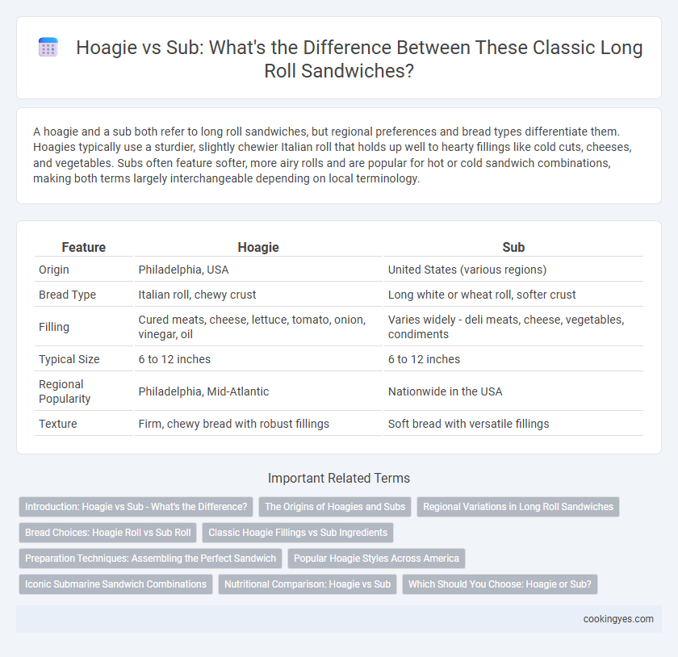This screenshot has height=657, width=678.
Task: Click the 'Important Related Terms' heading
Action: click(x=338, y=478)
